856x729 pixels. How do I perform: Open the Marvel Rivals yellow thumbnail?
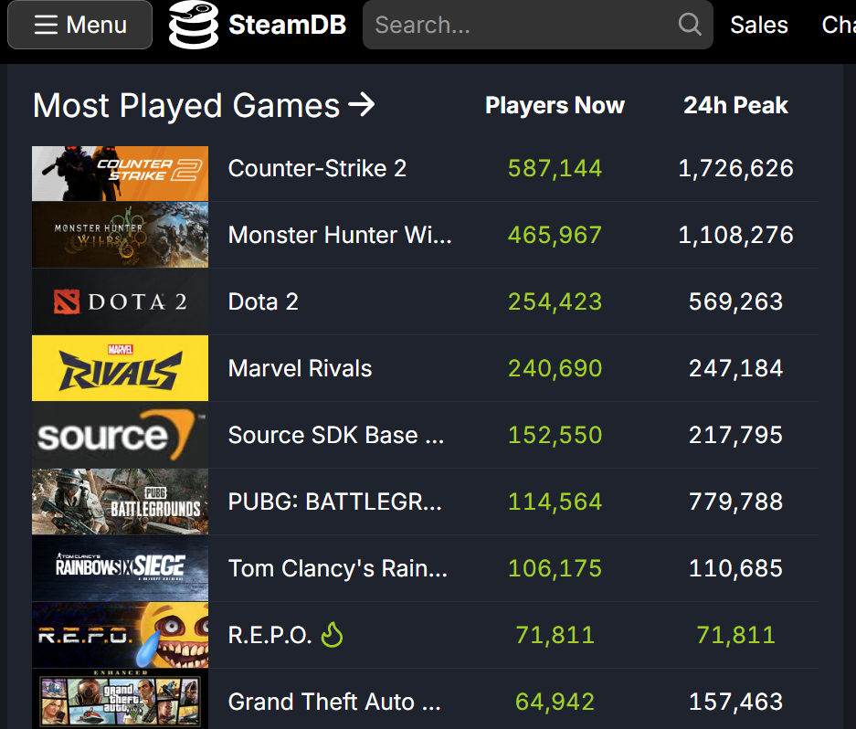[x=120, y=368]
